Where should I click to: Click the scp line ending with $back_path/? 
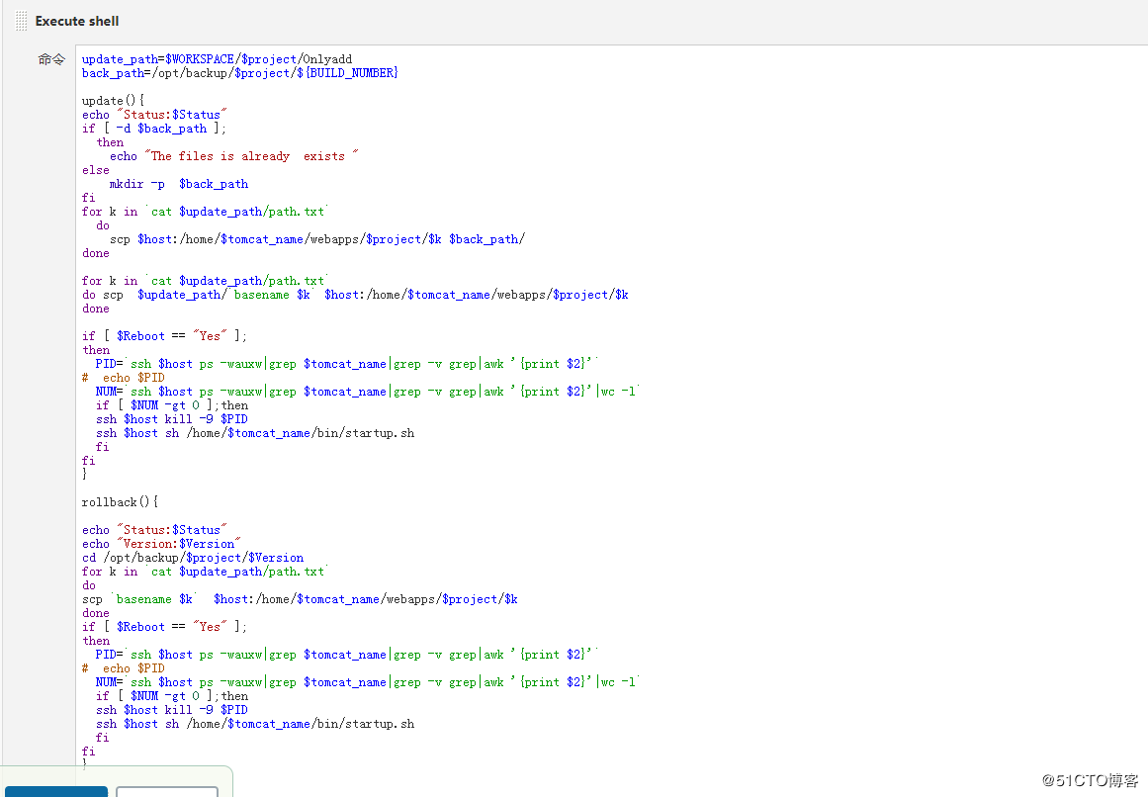316,239
